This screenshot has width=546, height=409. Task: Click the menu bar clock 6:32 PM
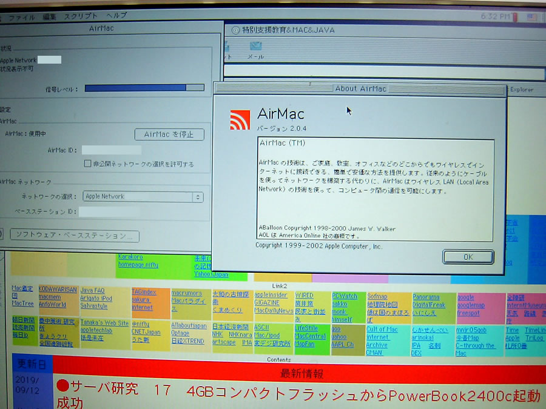[x=495, y=16]
